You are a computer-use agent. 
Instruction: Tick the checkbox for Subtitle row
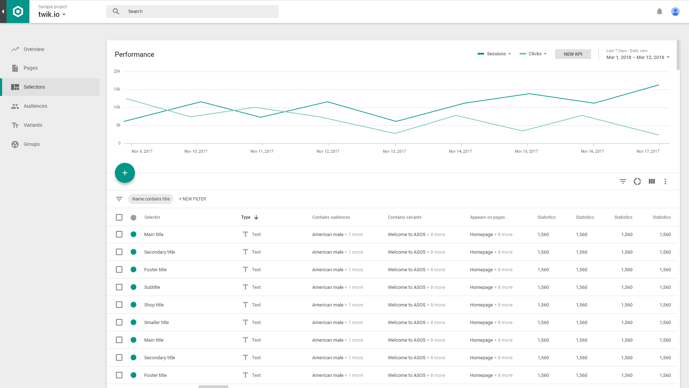pyautogui.click(x=119, y=287)
